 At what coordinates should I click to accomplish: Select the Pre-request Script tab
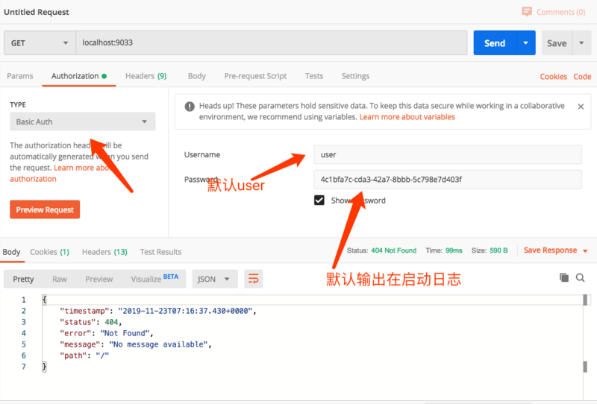255,76
